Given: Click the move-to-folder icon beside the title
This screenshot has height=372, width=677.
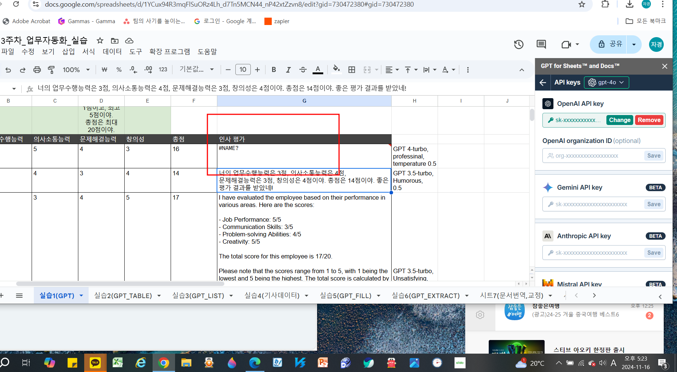Looking at the screenshot, I should click(x=115, y=41).
